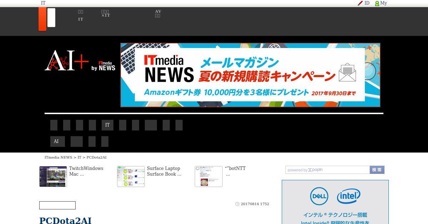Click the PCDota2AI article headline
Viewport: 428px width, 224px height.
coord(65,220)
